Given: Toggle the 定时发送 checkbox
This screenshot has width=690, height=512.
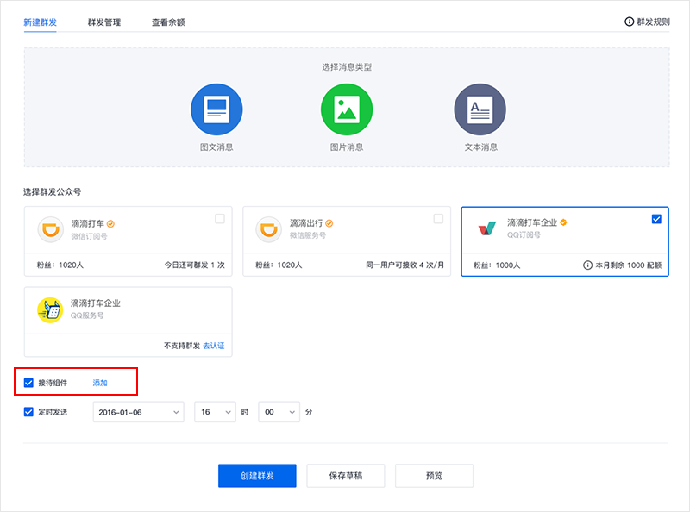Looking at the screenshot, I should tap(28, 412).
